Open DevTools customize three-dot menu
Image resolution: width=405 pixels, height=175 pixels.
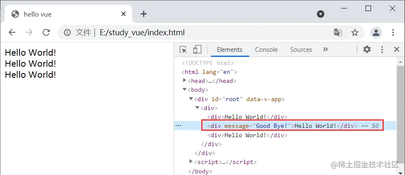[x=382, y=49]
